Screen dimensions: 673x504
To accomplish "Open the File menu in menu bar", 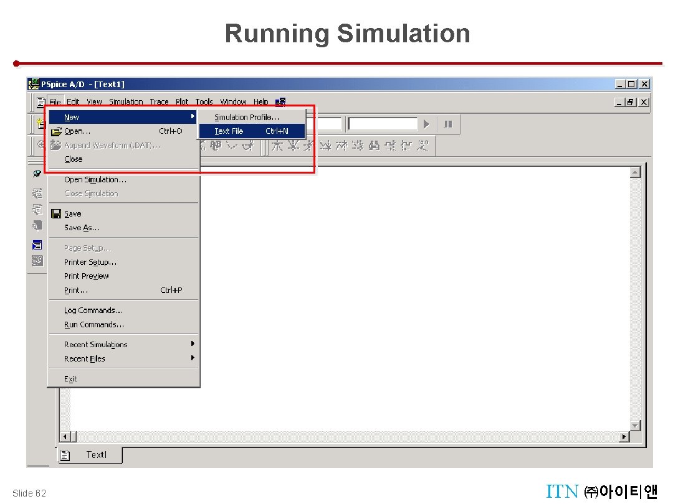I will pos(55,102).
